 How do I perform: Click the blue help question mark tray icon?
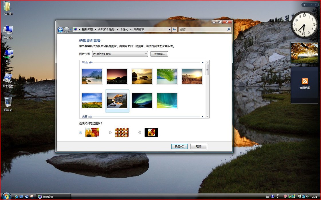click(273, 196)
